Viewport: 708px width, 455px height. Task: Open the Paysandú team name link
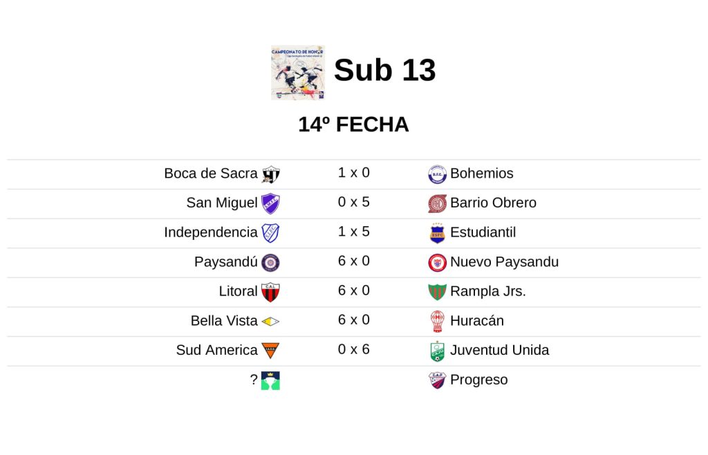point(225,262)
